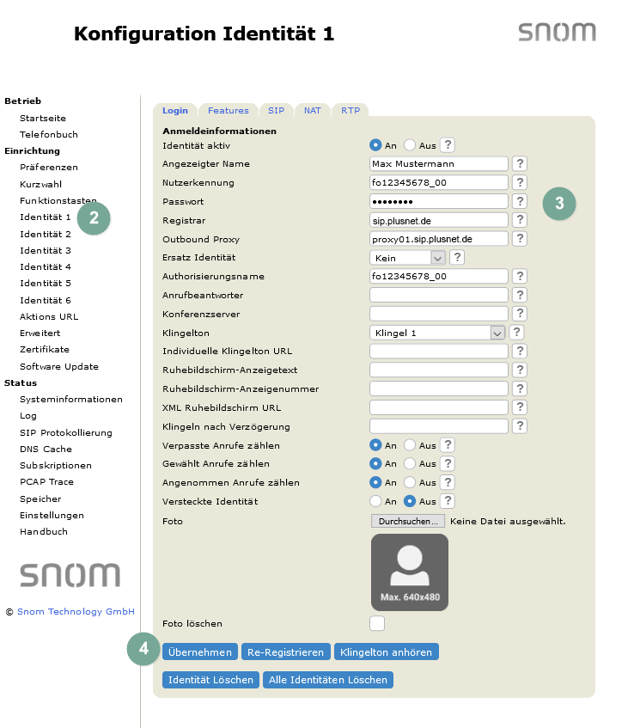634x728 pixels.
Task: Open help for XML Ruhebildschirm URL
Action: (x=520, y=407)
